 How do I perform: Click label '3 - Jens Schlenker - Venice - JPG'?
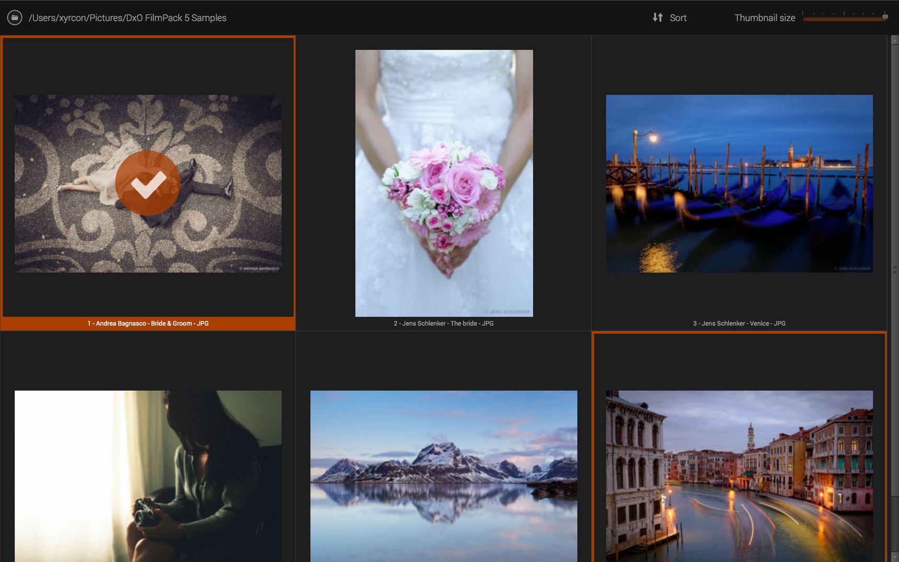(x=739, y=324)
